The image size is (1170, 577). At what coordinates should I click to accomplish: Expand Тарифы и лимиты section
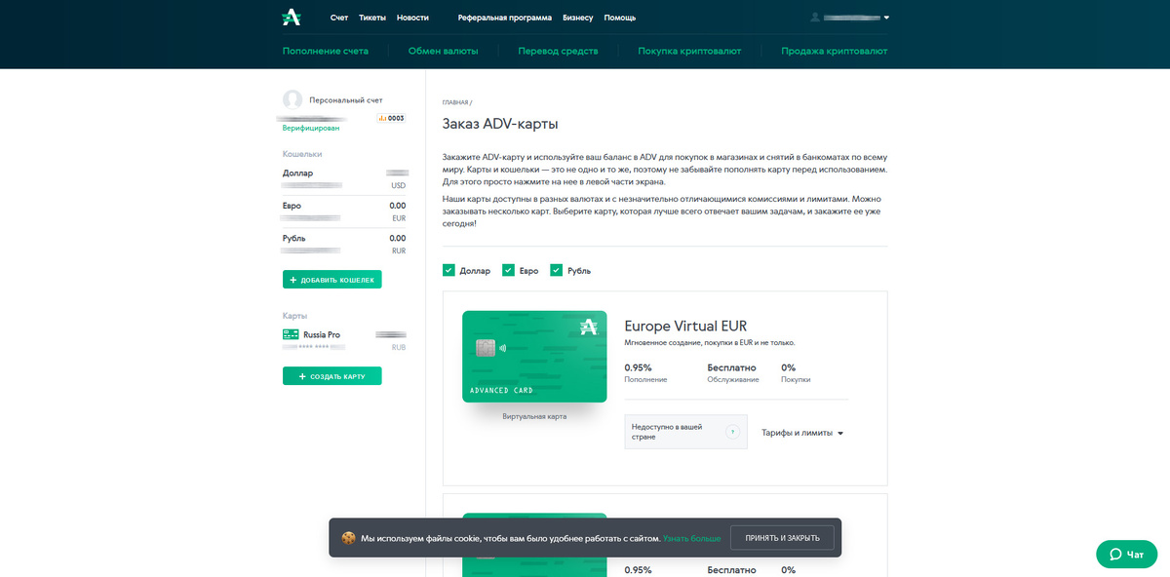pyautogui.click(x=801, y=433)
